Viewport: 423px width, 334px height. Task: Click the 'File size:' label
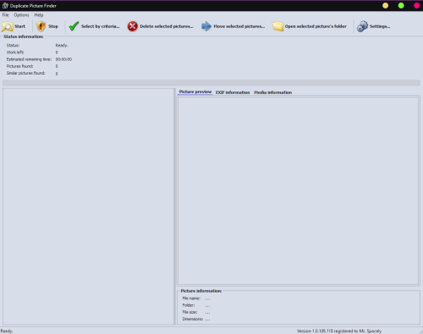[x=190, y=312]
